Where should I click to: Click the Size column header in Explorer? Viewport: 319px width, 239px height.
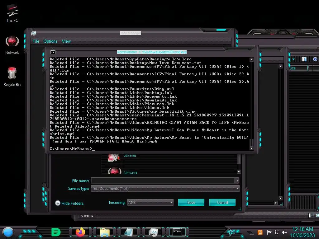(298, 68)
